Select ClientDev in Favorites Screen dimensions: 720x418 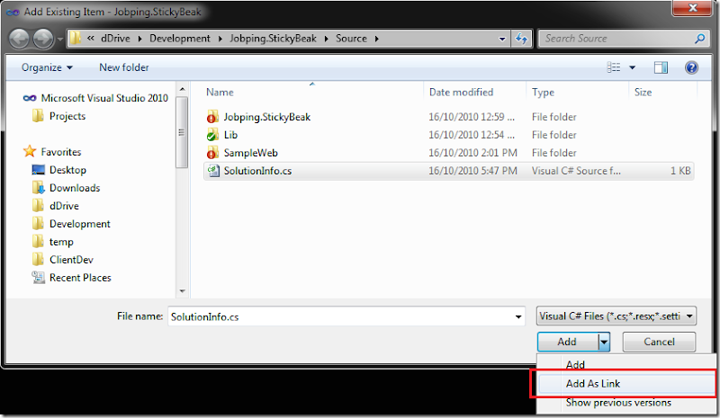(71, 259)
